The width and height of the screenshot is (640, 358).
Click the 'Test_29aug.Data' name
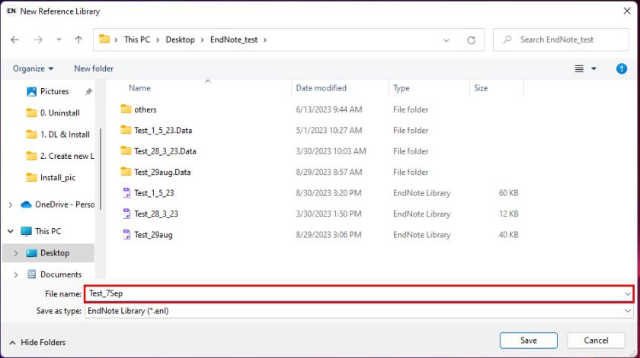[x=162, y=173]
